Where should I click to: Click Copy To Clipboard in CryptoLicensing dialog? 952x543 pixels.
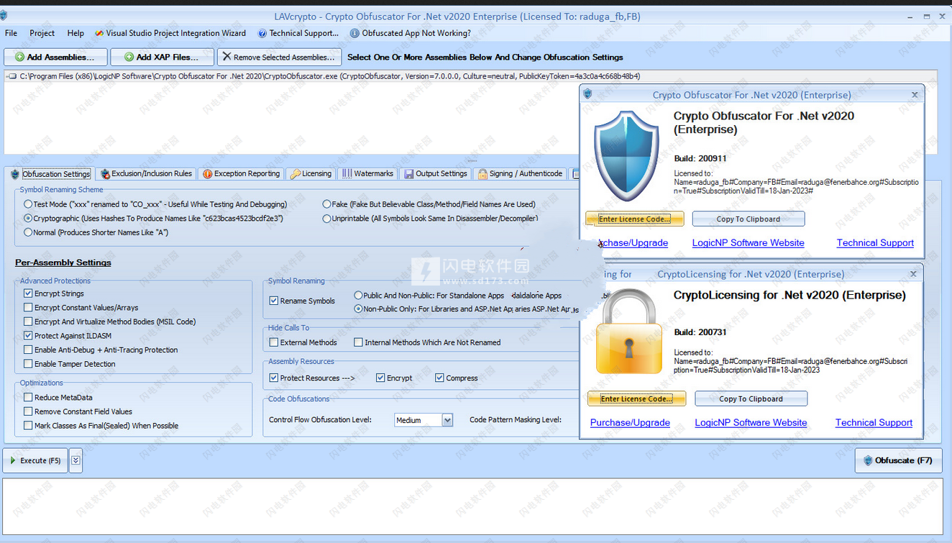point(751,398)
